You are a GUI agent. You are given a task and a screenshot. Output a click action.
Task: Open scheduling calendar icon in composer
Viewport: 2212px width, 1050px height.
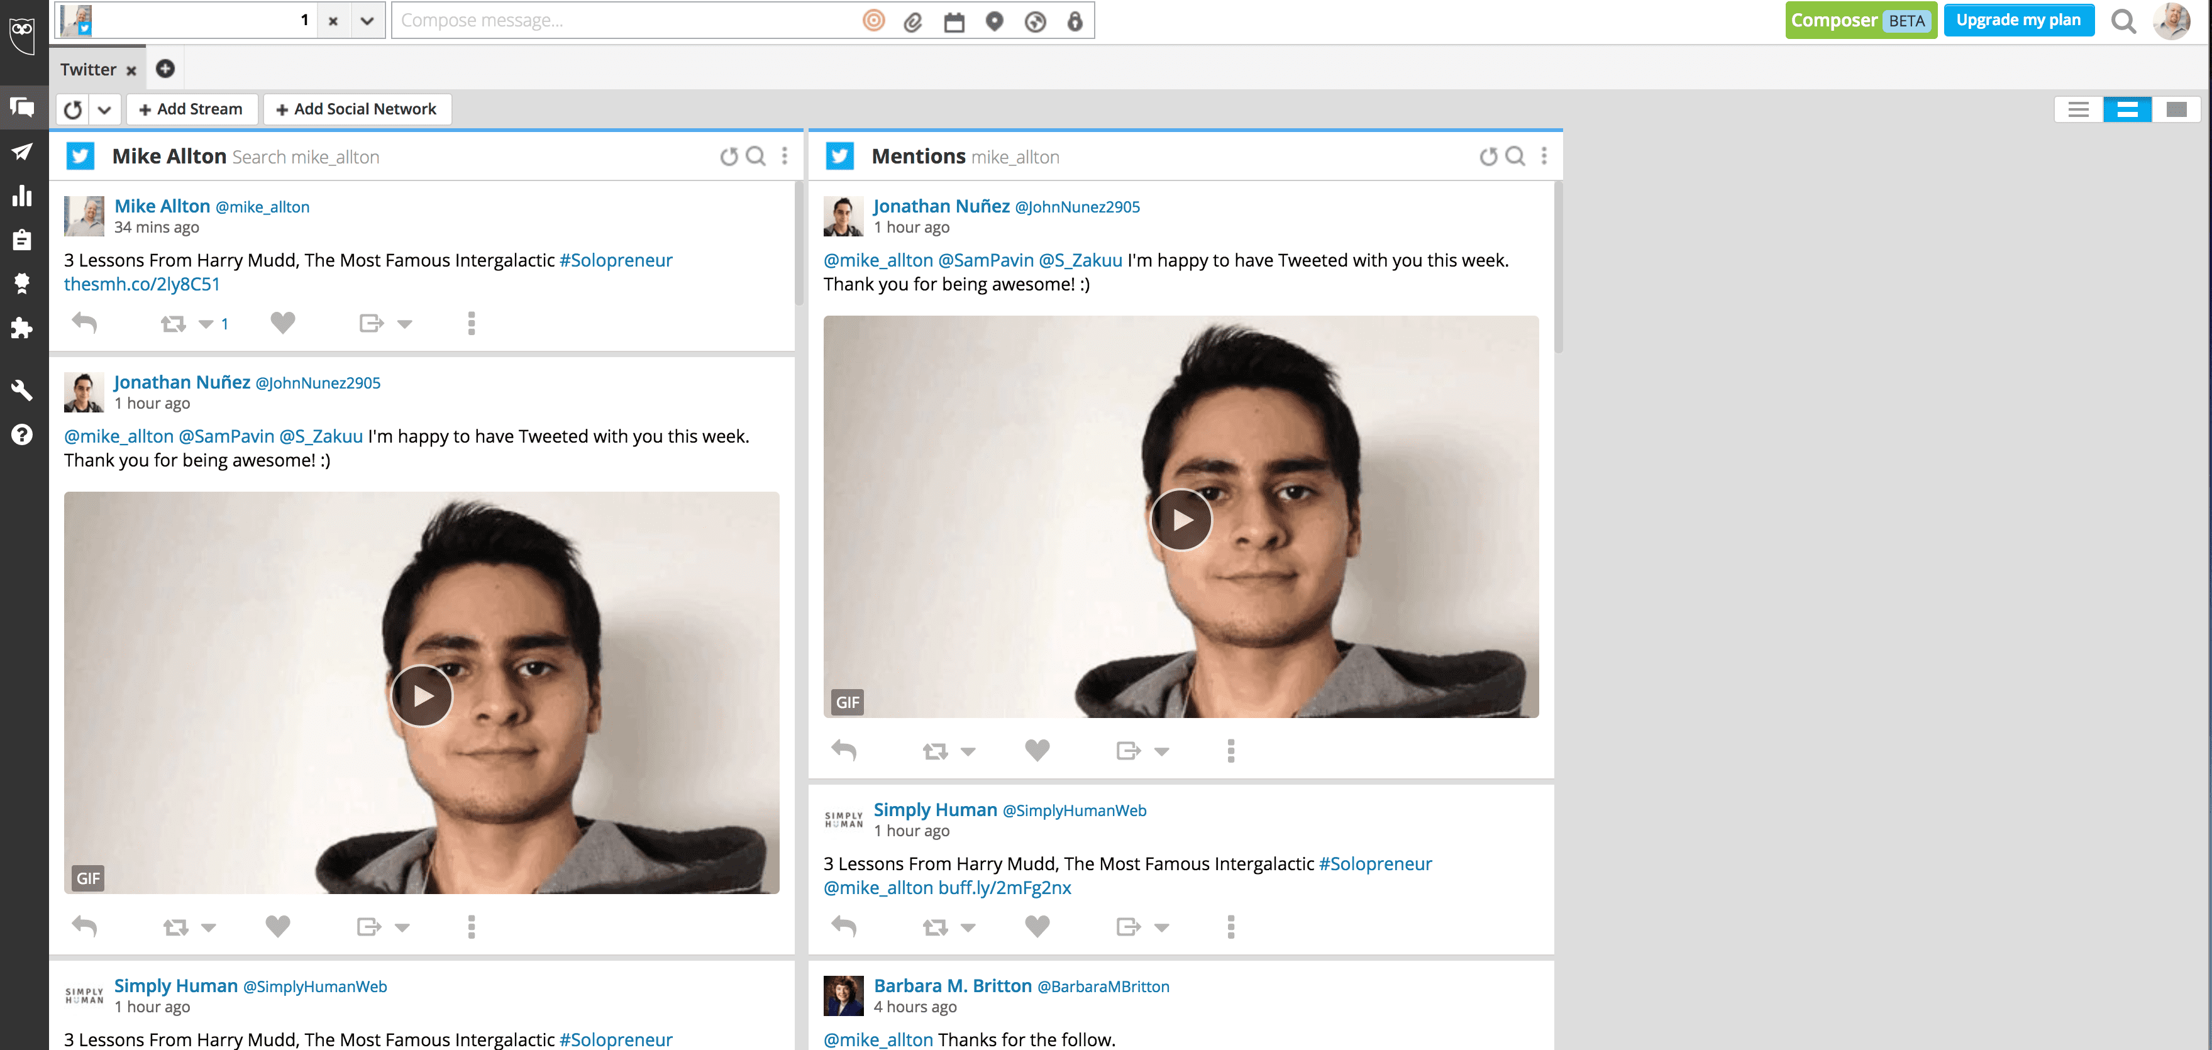click(954, 21)
